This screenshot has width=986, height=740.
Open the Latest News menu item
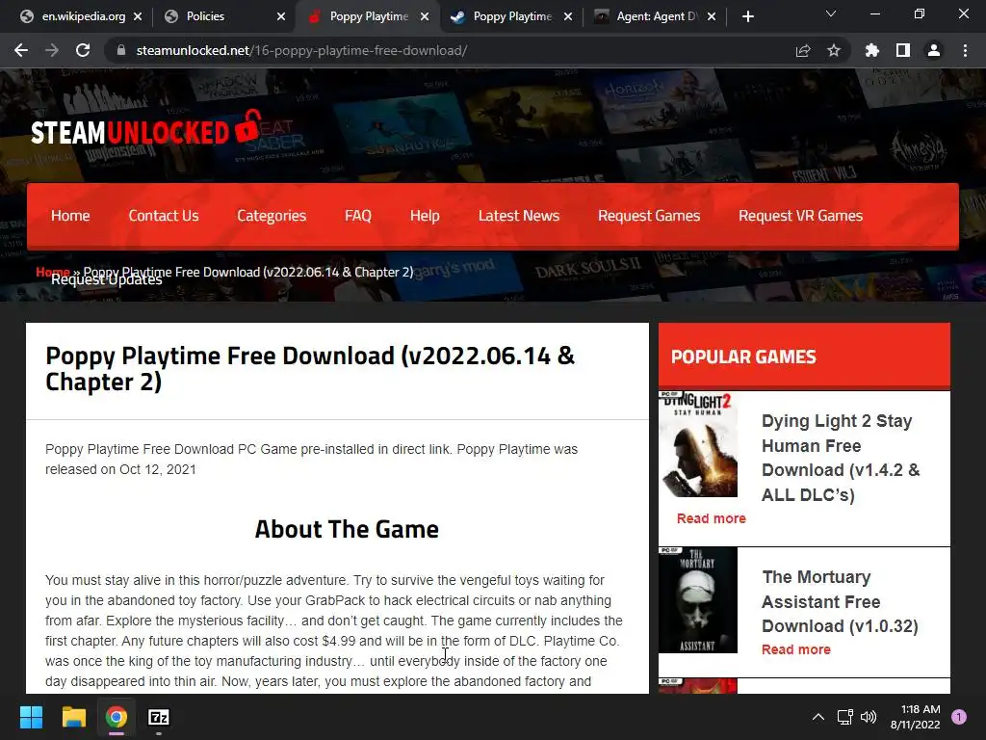[x=519, y=216]
